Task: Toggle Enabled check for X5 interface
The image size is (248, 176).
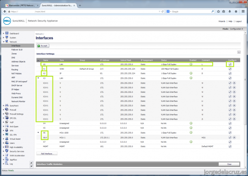Action: [x=191, y=128]
